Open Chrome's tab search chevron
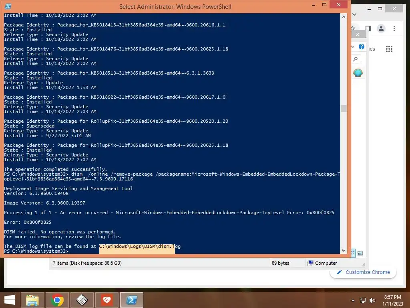The height and width of the screenshot is (308, 410). click(x=354, y=14)
